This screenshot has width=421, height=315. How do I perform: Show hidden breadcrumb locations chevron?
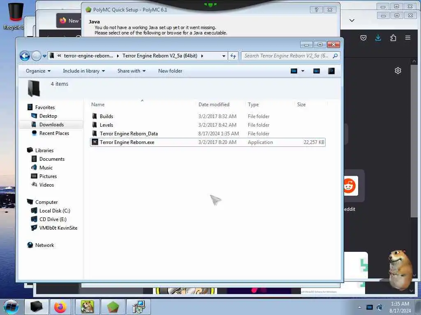point(59,56)
